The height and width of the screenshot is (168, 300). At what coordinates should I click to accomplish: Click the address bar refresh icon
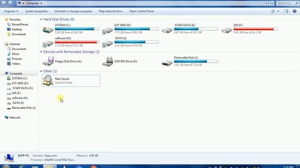coord(271,3)
